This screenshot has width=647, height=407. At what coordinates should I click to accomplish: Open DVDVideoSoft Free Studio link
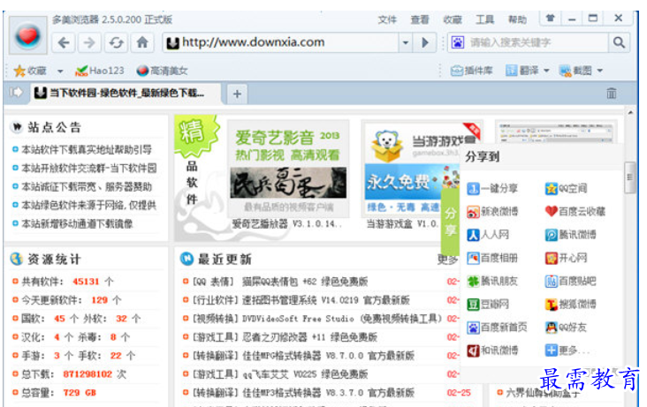pos(342,319)
